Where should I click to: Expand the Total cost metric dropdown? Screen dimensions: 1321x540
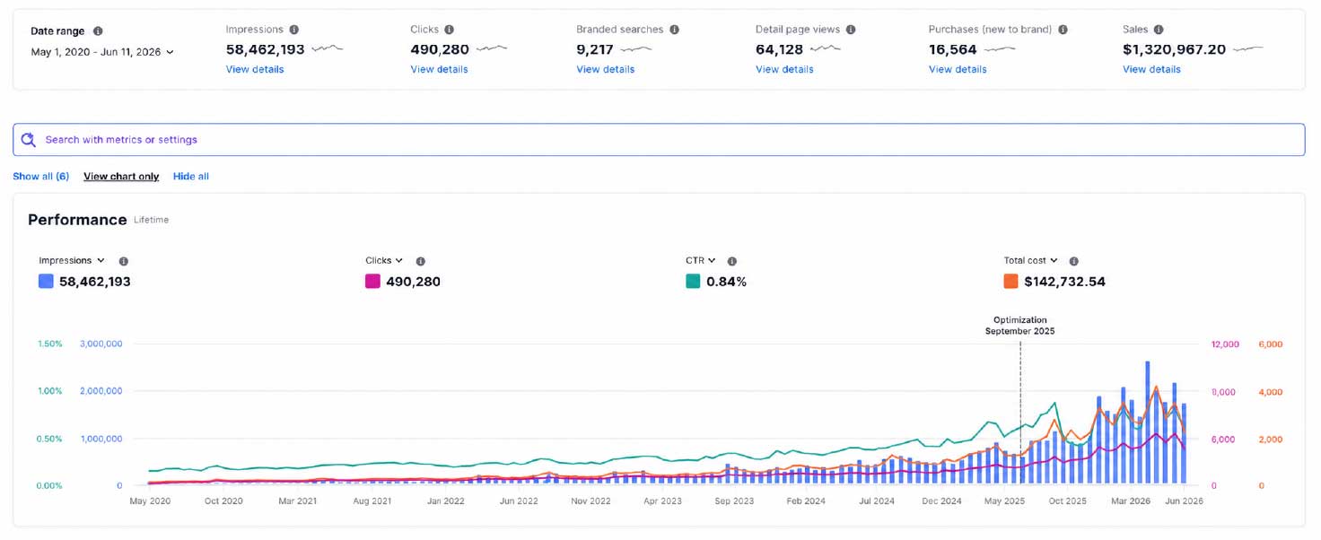coord(1030,260)
